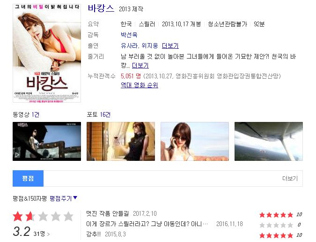
Task: Open 역대 영화 순위 link
Action: pos(139,85)
